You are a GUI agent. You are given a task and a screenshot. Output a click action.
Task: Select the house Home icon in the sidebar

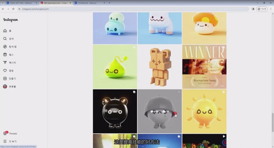(x=5, y=31)
